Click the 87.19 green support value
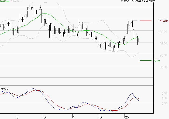The width and height of the screenshot is (169, 119). point(157,61)
